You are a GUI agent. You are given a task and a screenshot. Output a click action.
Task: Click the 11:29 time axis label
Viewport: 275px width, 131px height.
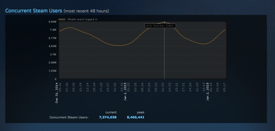80,87
